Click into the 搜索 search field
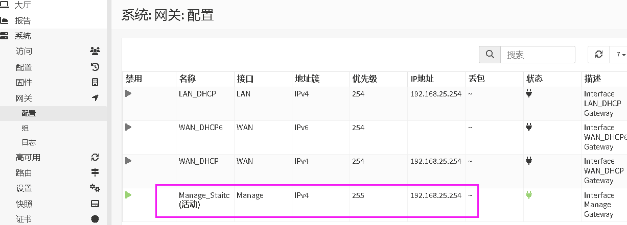Screen dimensions: 627x225 click(x=538, y=55)
